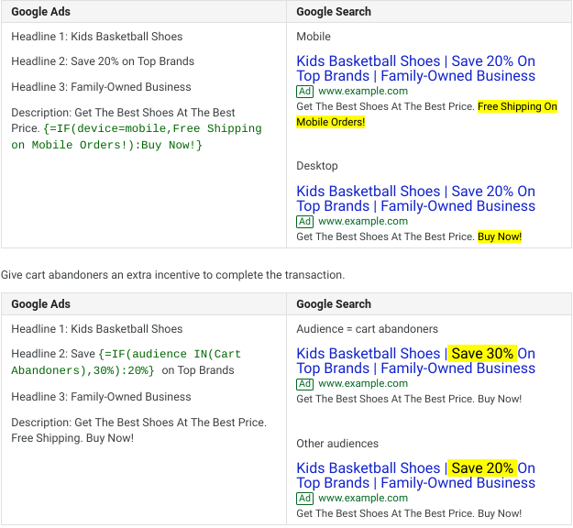Image resolution: width=573 pixels, height=528 pixels.
Task: Click www.example.com in the Desktop ad
Action: (363, 222)
